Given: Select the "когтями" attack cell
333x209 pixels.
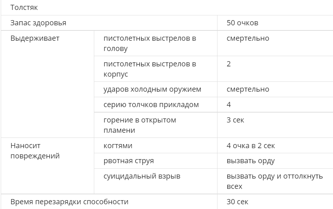Looking at the screenshot, I should click(118, 146).
